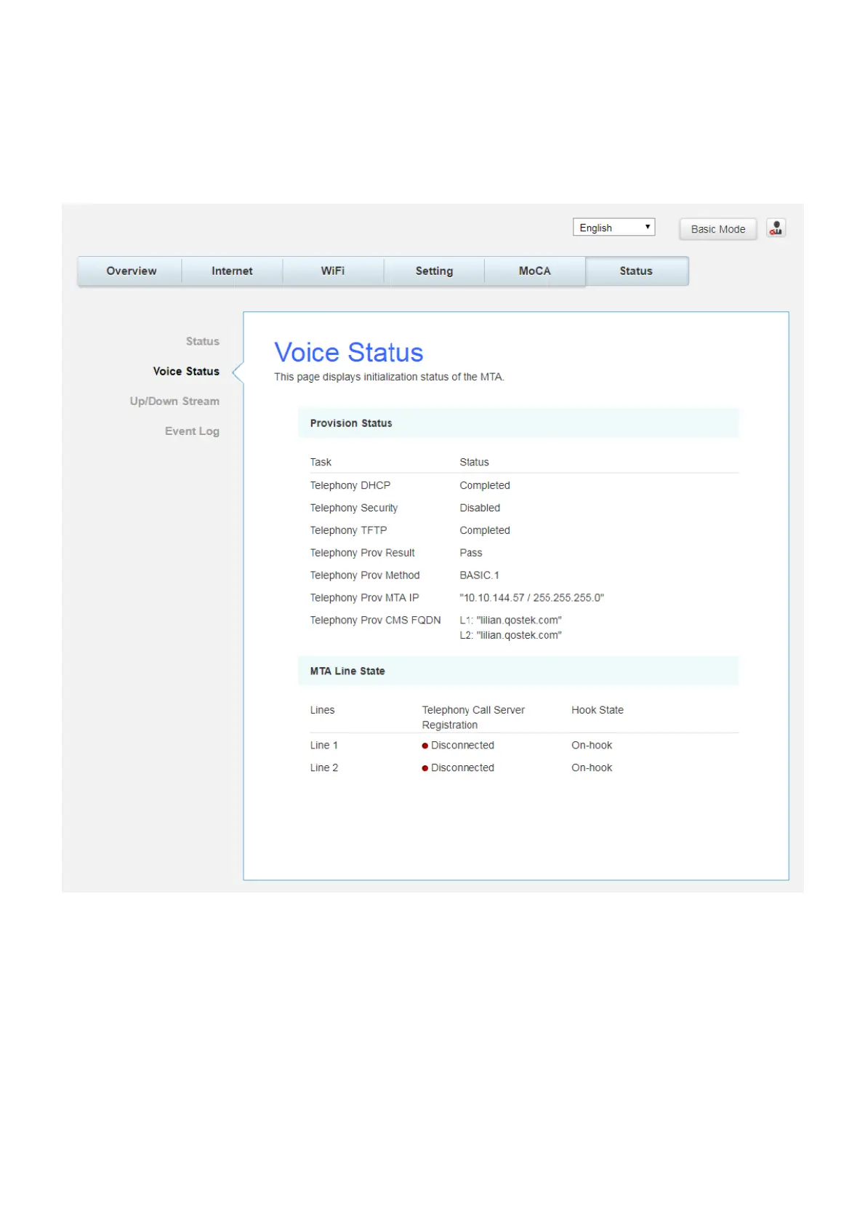Open the Overview tab

[x=131, y=271]
